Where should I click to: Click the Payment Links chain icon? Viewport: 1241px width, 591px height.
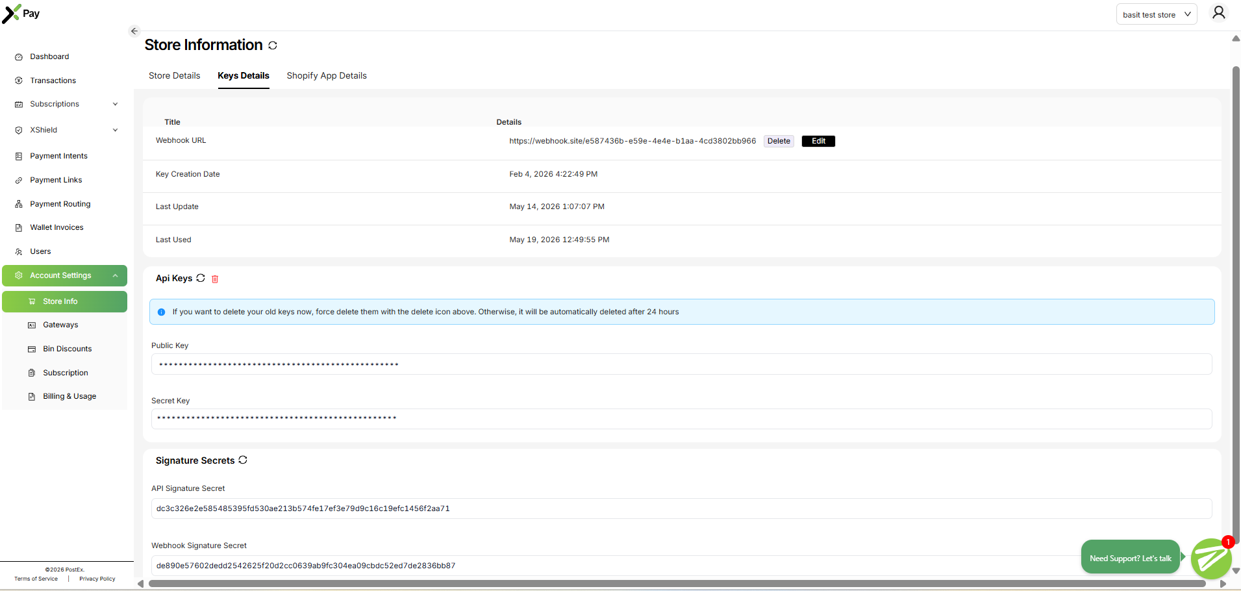19,181
